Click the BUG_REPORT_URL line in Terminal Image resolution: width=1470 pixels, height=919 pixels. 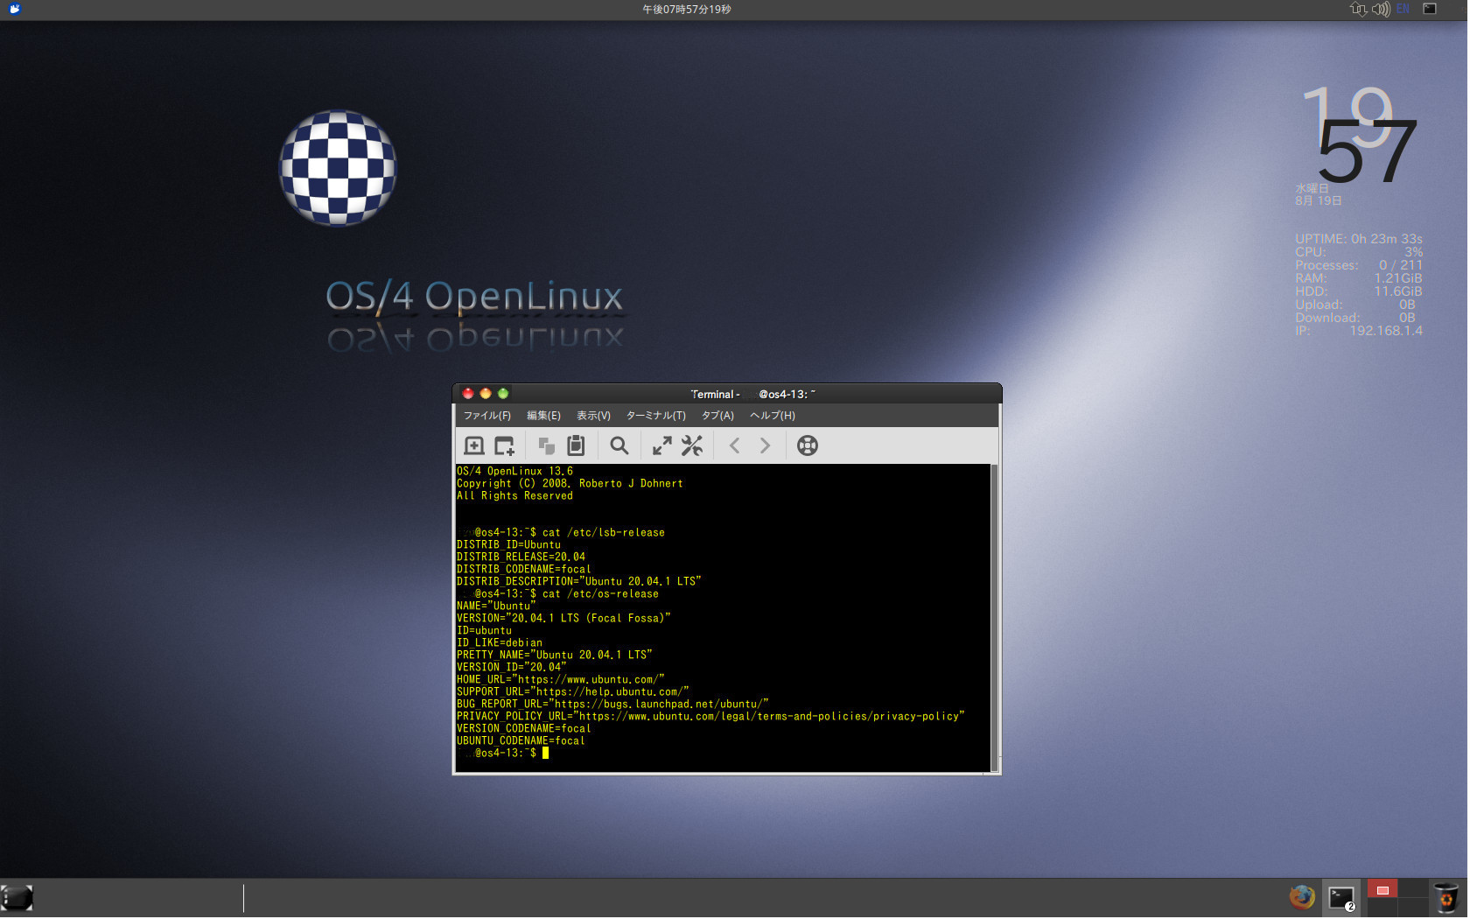613,705
